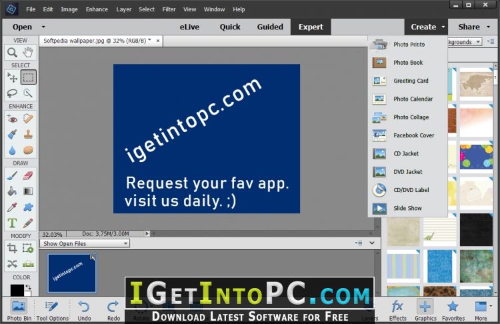Viewport: 500px width, 324px height.
Task: Open the Backgrounds category dropdown
Action: [465, 42]
